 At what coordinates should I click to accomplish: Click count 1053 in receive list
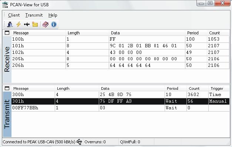[x=213, y=39]
